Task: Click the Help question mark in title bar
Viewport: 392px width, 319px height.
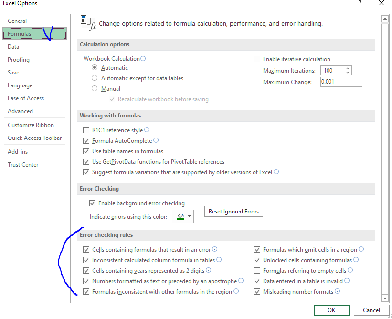Action: point(360,3)
